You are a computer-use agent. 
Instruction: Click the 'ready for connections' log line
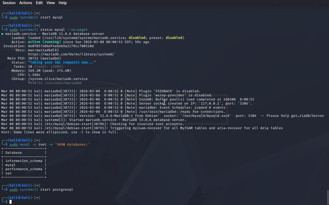(203, 112)
